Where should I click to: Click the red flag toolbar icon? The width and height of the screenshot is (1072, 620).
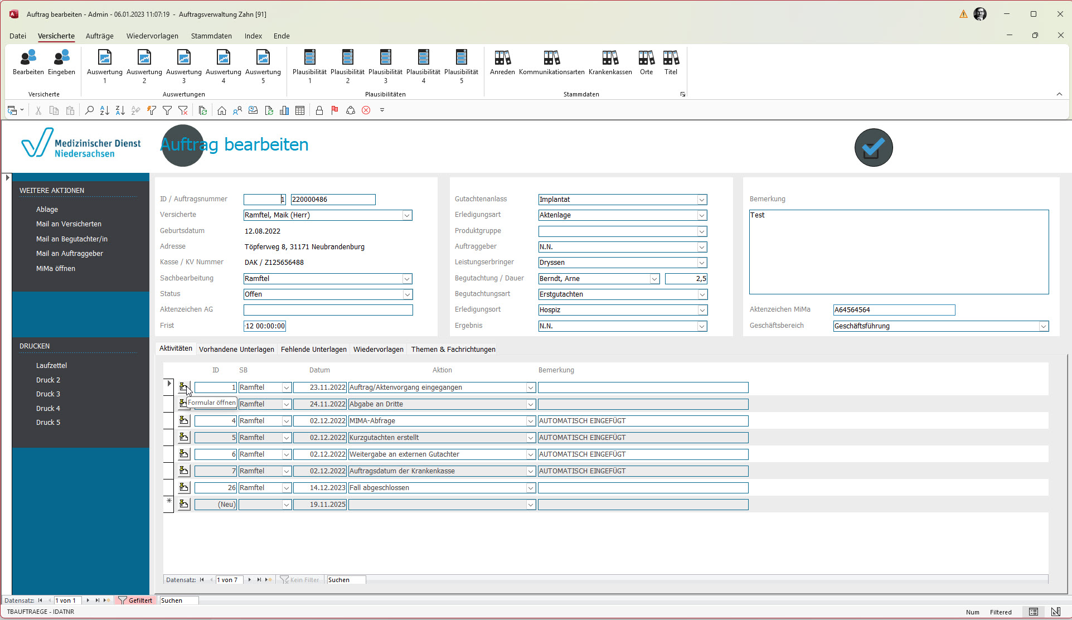click(x=334, y=110)
